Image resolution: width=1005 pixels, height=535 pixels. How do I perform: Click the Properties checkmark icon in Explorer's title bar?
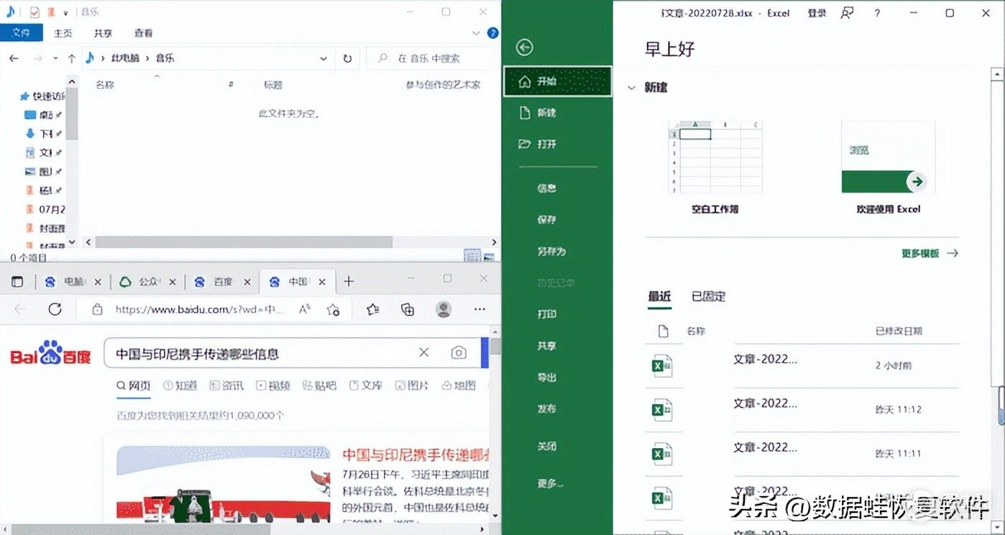[x=34, y=12]
